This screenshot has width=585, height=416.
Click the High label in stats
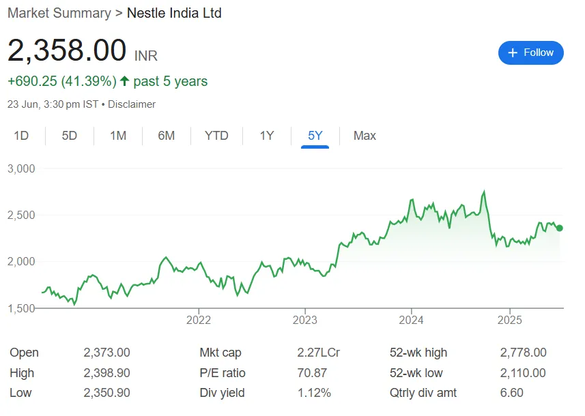tap(22, 373)
